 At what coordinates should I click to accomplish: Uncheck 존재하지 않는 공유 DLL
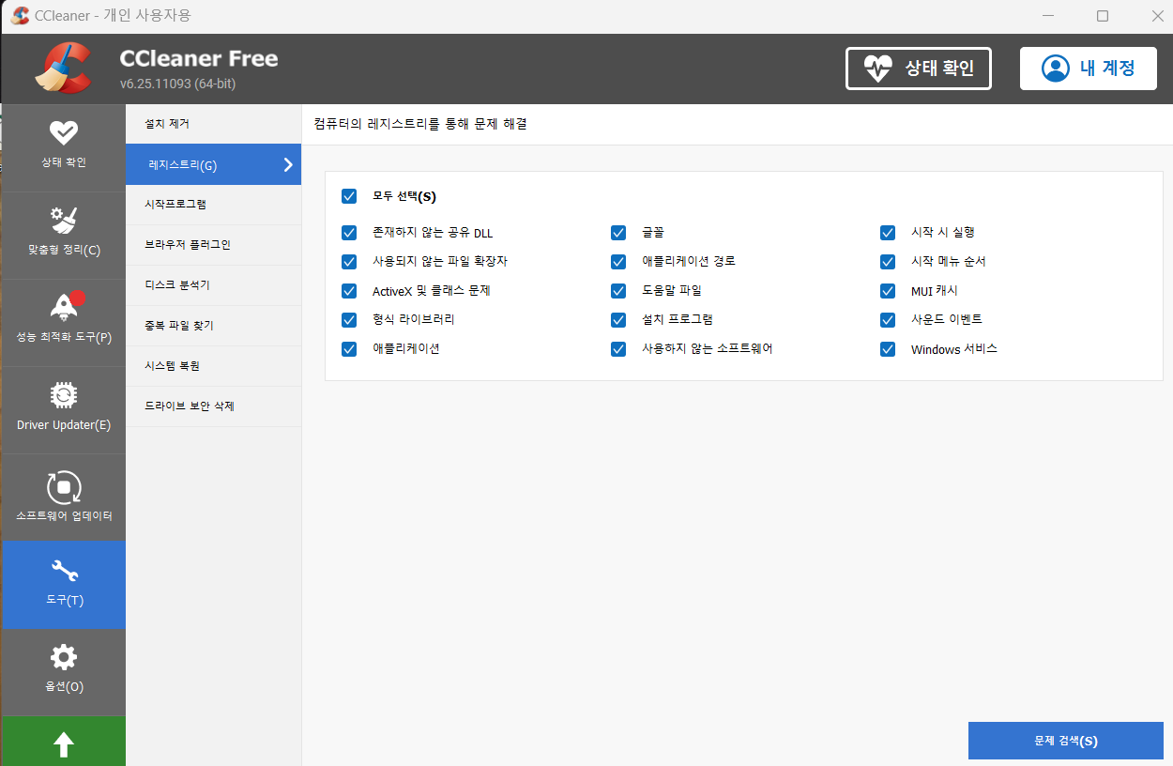coord(349,233)
